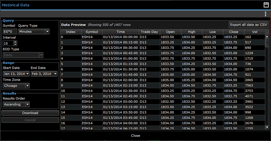Click the Symbol field containing ES*0

pyautogui.click(x=10, y=32)
